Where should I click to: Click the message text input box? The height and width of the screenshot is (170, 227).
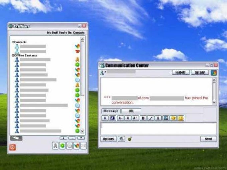click(159, 129)
